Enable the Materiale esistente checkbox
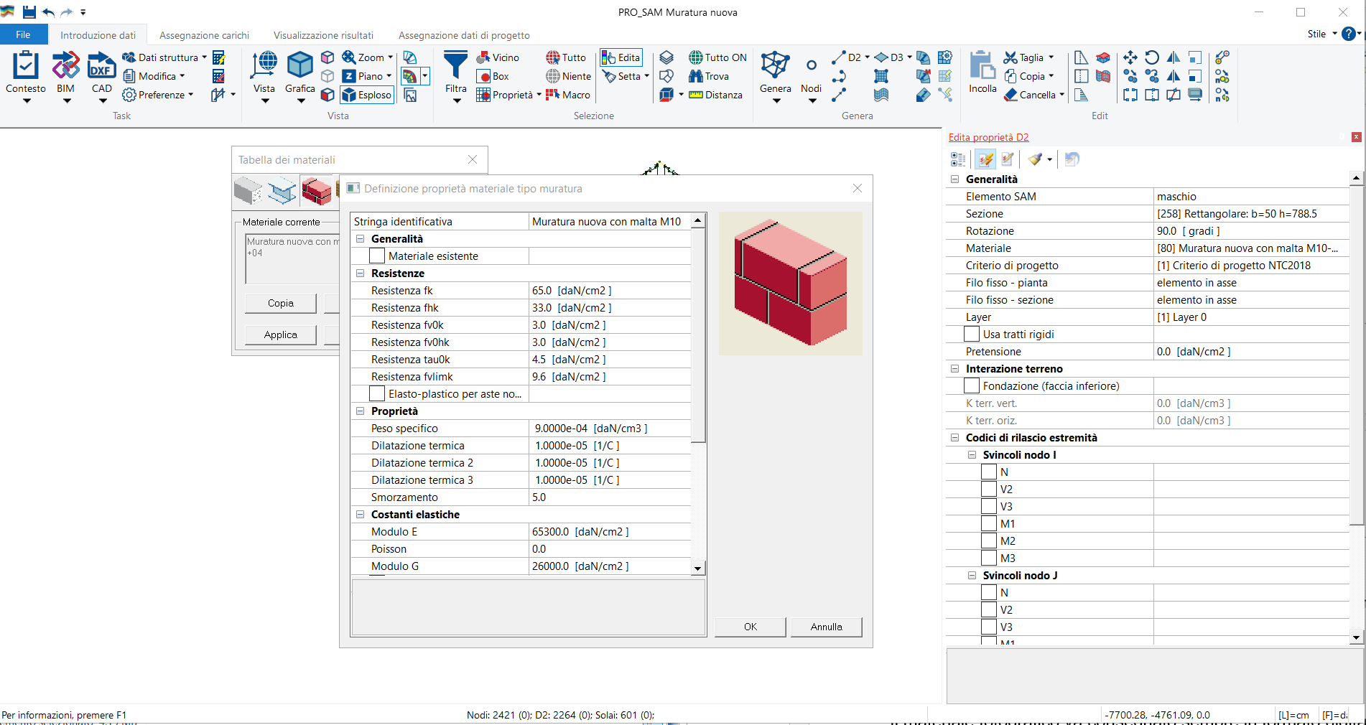The width and height of the screenshot is (1366, 725). [x=377, y=256]
